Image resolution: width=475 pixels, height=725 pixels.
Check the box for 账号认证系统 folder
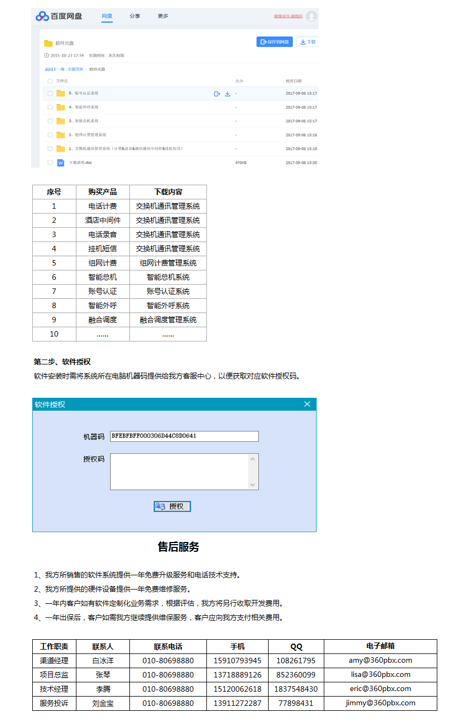(50, 93)
